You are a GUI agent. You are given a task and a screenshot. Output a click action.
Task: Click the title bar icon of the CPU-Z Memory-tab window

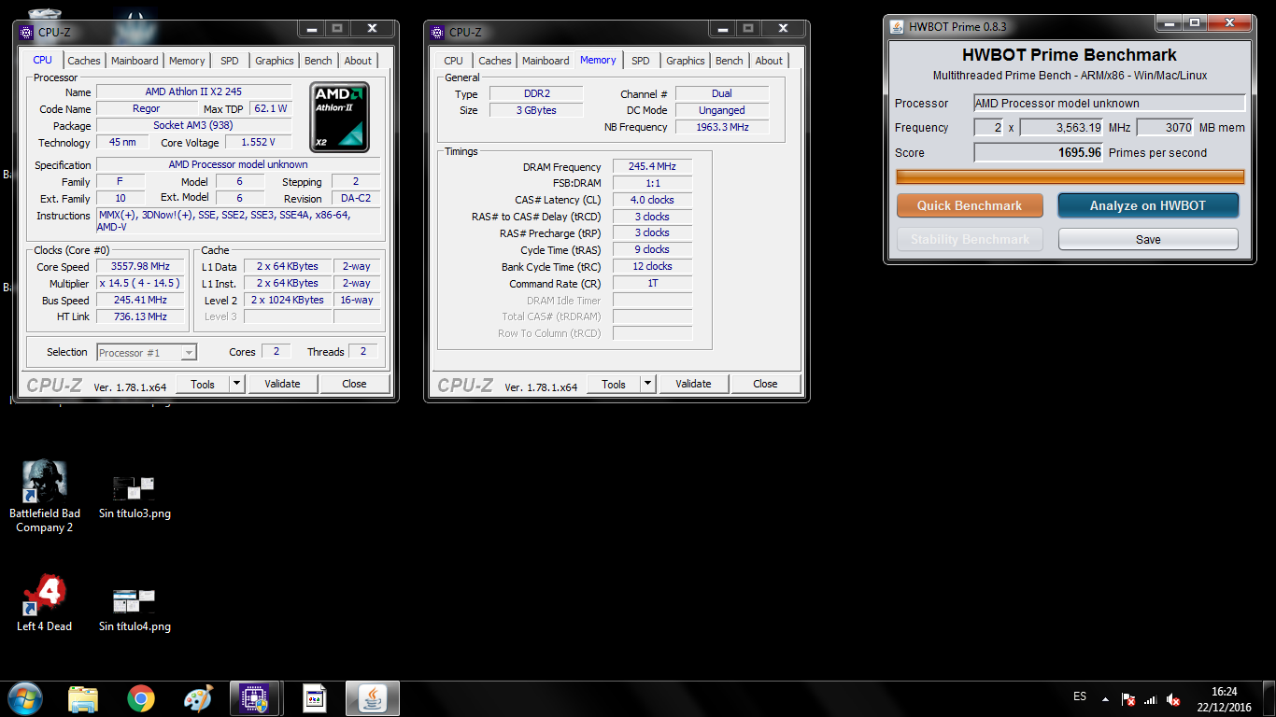(437, 32)
